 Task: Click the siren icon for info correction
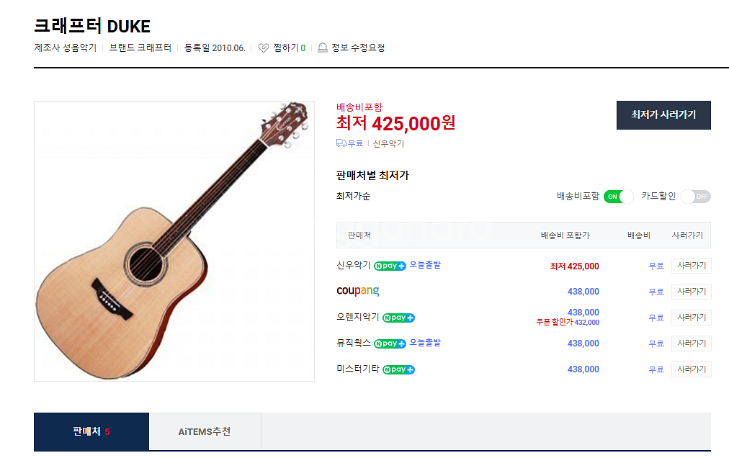click(x=323, y=48)
